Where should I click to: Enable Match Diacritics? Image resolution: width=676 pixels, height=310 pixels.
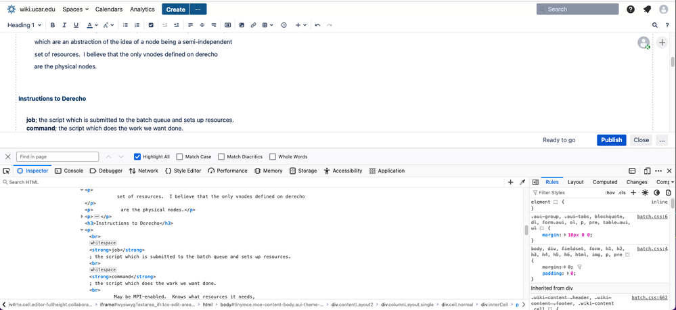pos(221,156)
